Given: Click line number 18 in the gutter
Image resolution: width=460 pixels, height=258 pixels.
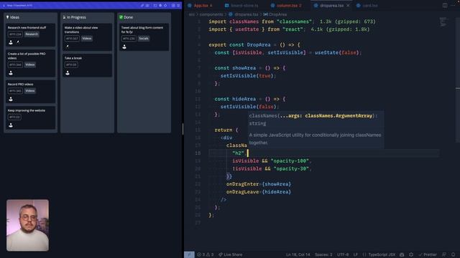Looking at the screenshot, I should (198, 153).
